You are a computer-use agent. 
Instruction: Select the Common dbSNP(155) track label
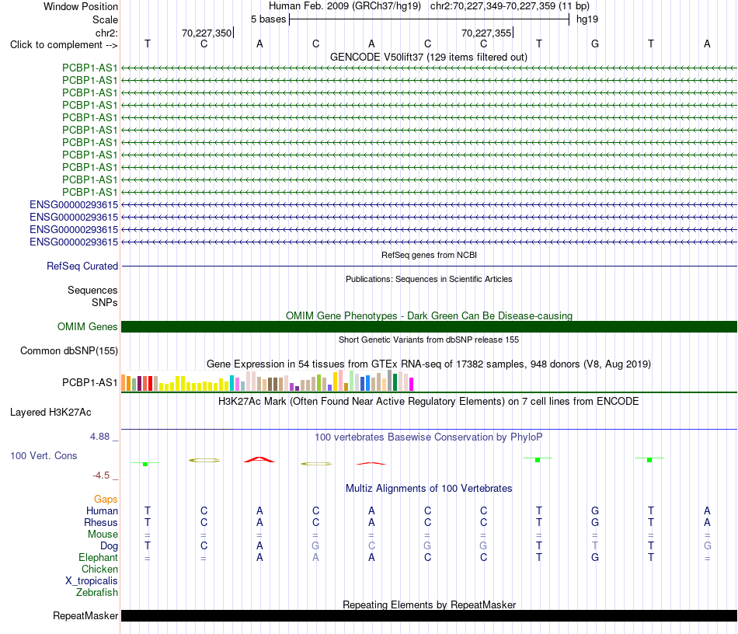[x=69, y=350]
